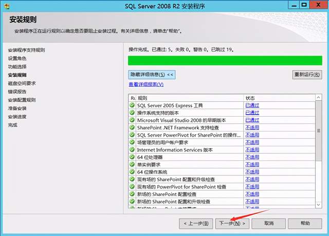Click rule text 64 位处理器
Viewport: 329px width, 236px height.
pyautogui.click(x=150, y=157)
